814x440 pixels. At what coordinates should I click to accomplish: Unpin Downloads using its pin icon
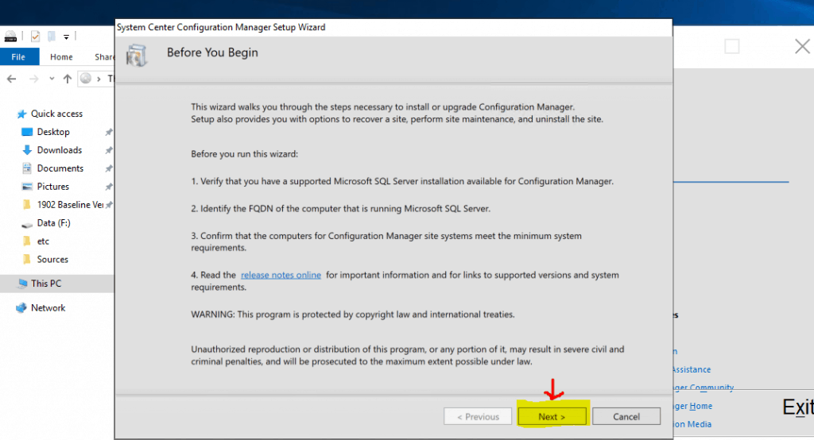(x=108, y=150)
